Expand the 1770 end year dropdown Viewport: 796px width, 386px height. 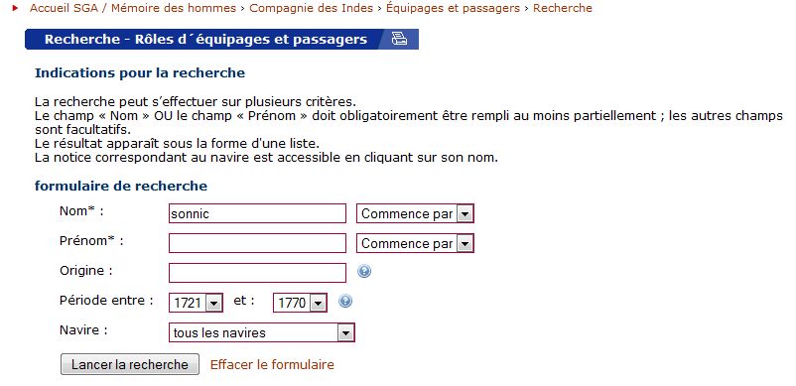[x=300, y=303]
